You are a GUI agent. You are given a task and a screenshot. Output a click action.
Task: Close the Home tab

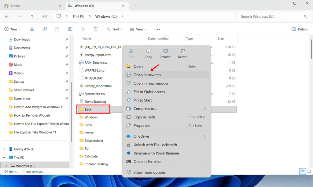coord(60,6)
